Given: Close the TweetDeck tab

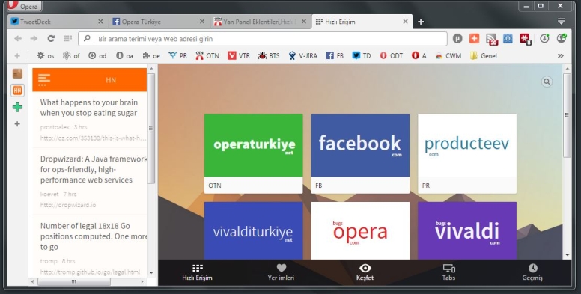Looking at the screenshot, I should (100, 22).
